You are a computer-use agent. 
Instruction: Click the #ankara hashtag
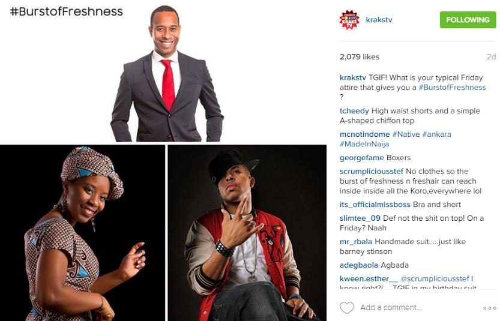coord(437,134)
